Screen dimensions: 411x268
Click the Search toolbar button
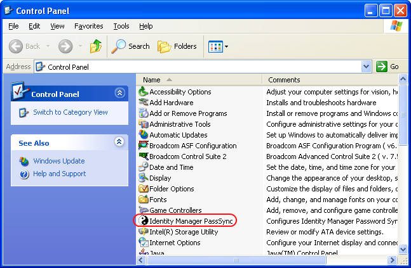(x=130, y=46)
